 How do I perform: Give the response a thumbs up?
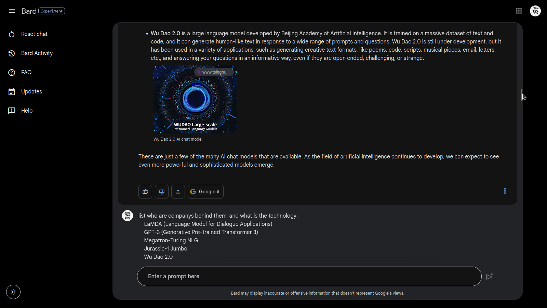click(145, 192)
